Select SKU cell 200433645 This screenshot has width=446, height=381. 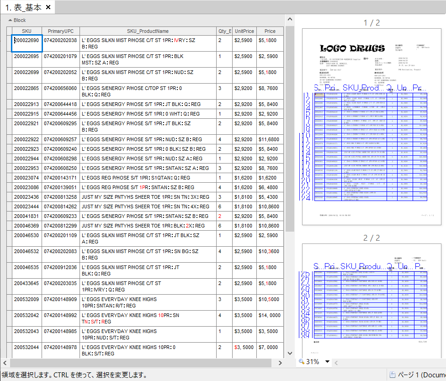27,286
